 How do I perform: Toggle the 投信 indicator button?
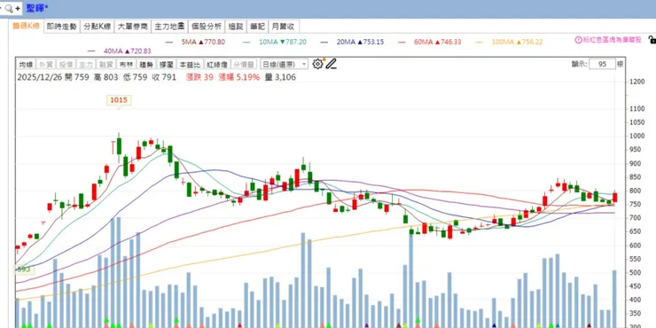[x=66, y=65]
